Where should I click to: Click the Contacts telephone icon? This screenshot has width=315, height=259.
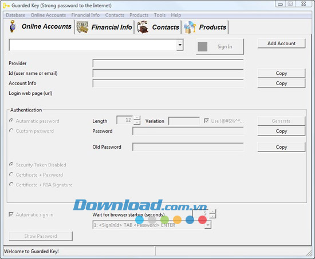[x=143, y=27]
